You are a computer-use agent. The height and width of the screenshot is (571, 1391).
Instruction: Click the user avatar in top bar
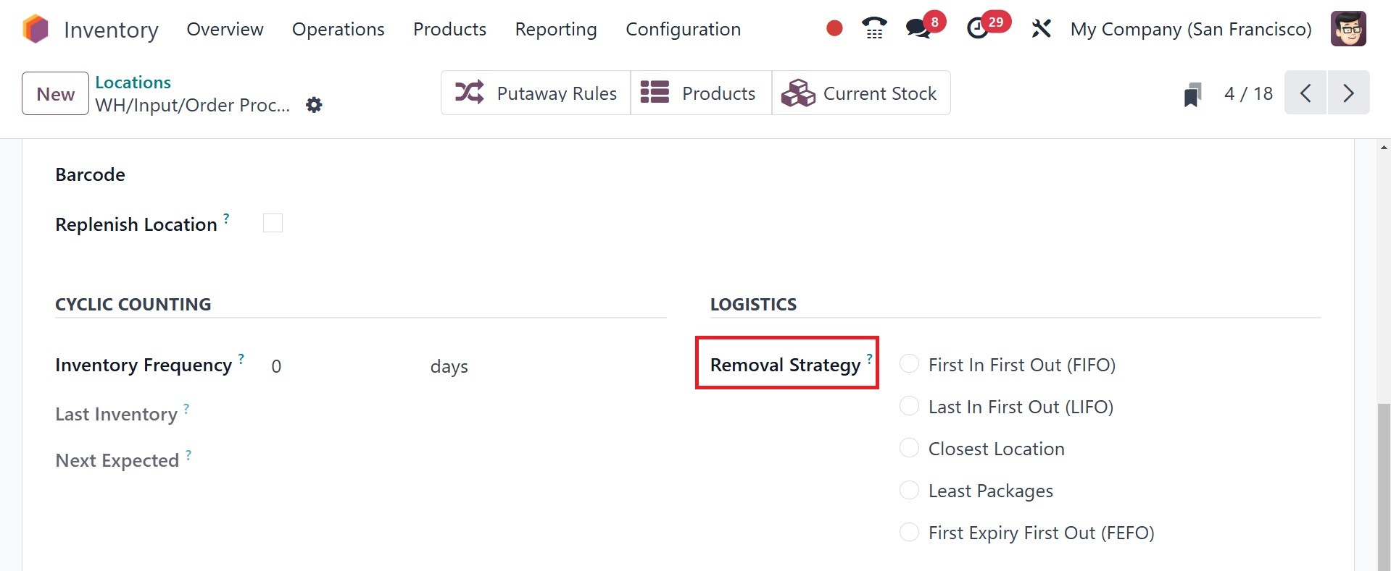pos(1348,29)
